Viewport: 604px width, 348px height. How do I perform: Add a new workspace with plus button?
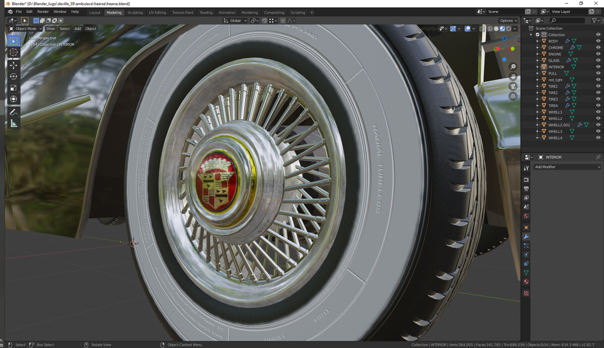click(312, 12)
